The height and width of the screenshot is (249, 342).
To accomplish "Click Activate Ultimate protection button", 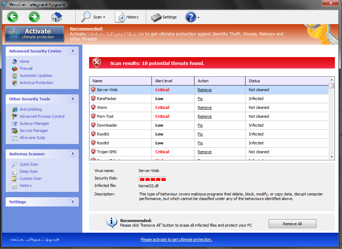I will click(35, 34).
